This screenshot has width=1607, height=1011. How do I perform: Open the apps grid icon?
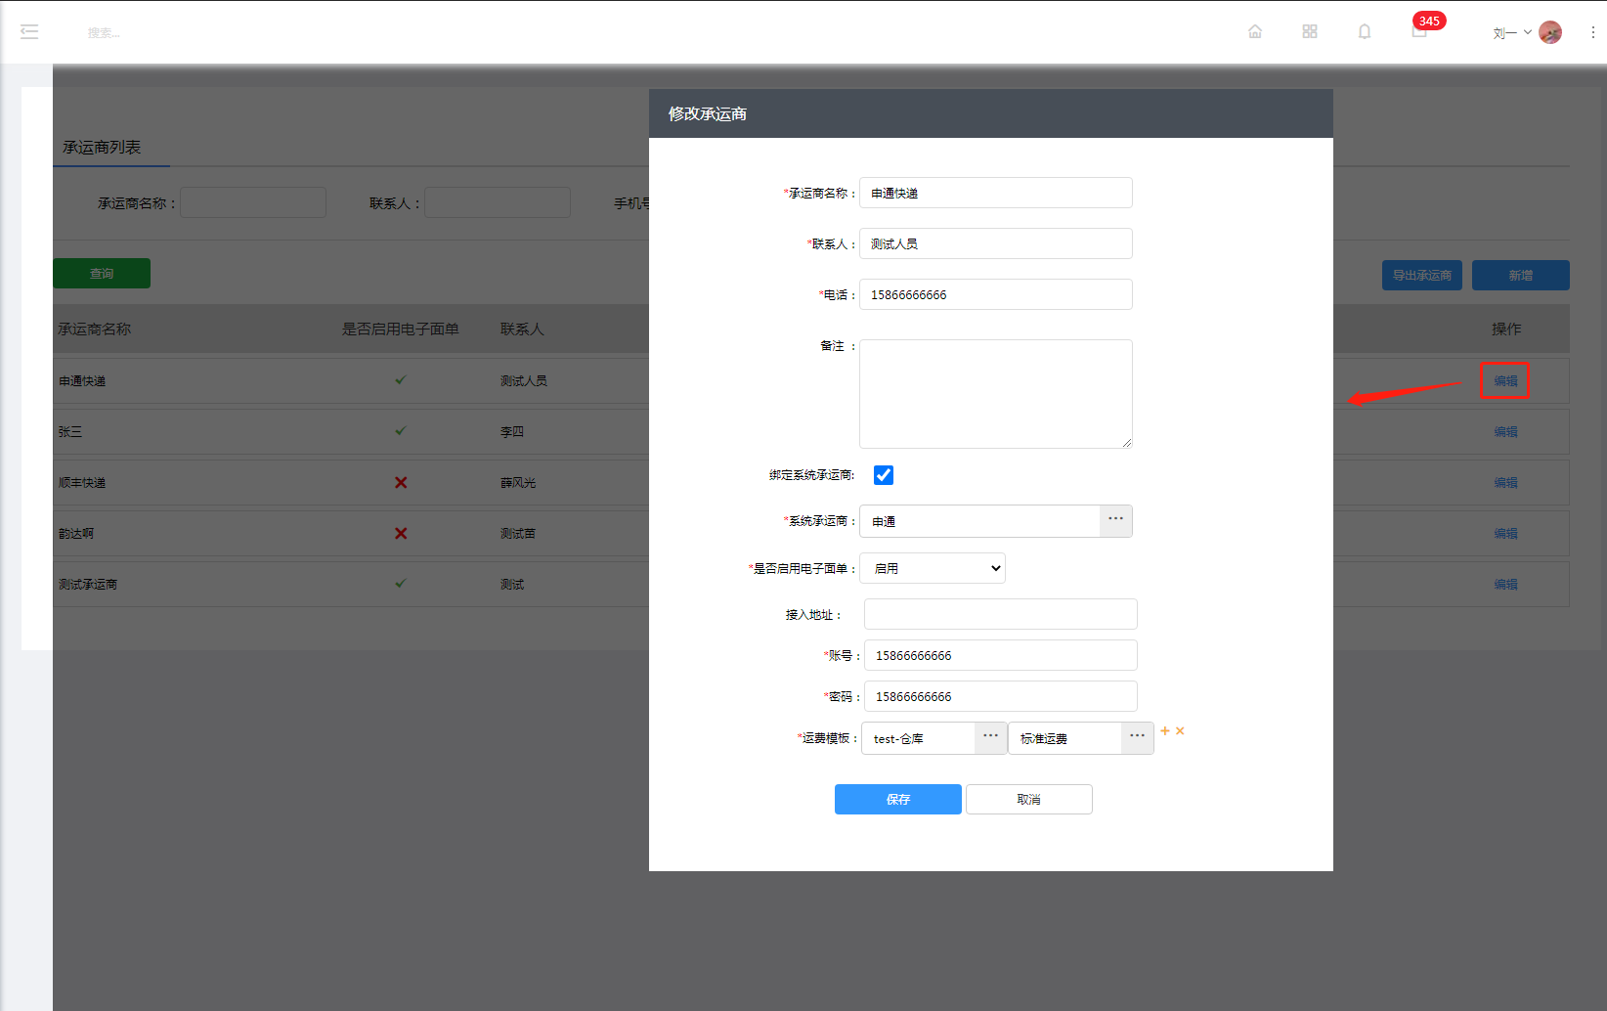point(1310,31)
